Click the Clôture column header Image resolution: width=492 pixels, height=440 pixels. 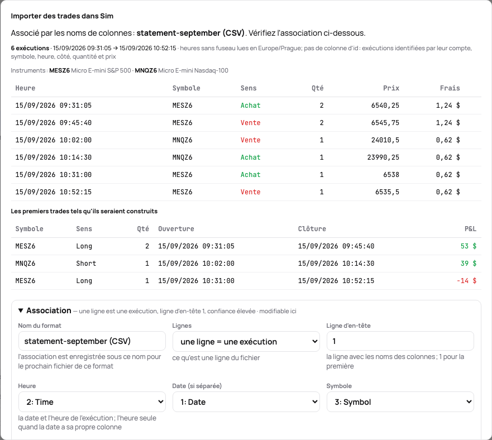(x=312, y=229)
